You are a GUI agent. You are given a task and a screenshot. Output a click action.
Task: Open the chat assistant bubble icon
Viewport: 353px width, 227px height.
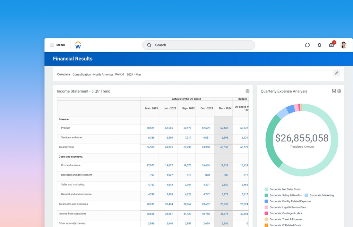307,45
